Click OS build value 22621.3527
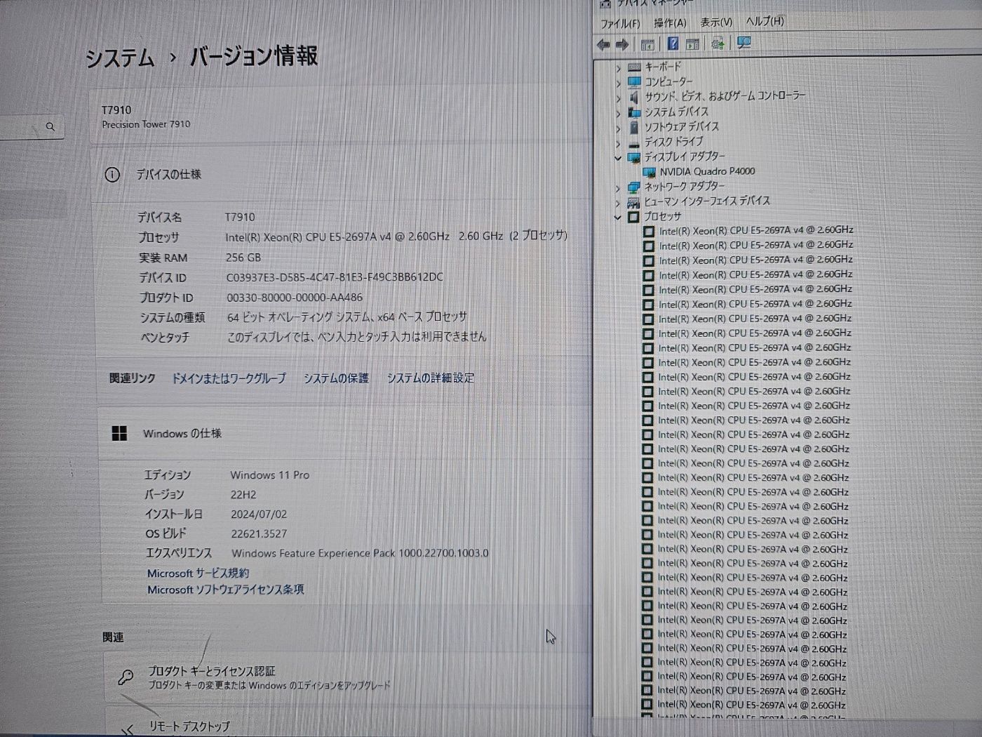The height and width of the screenshot is (737, 982). click(x=259, y=533)
